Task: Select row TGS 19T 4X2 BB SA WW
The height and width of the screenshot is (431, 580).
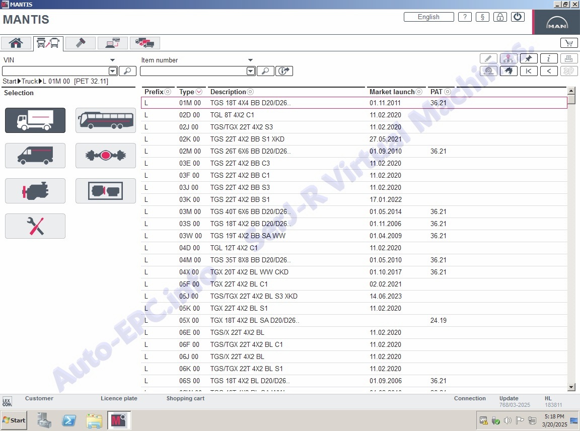Action: pos(353,236)
